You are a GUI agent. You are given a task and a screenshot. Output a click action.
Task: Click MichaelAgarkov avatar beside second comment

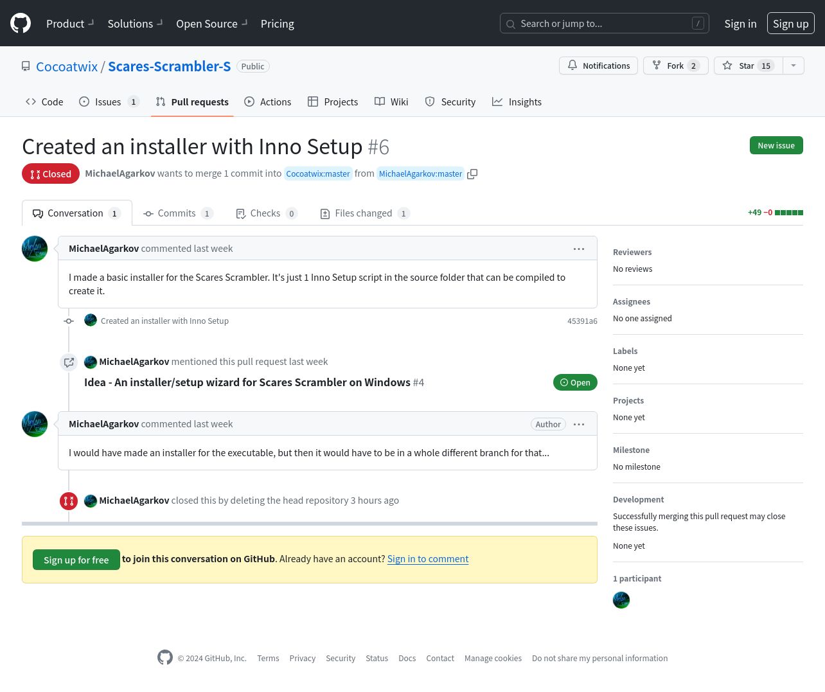coord(35,424)
